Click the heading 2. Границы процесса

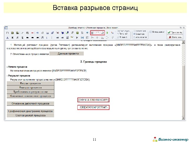point(93,62)
